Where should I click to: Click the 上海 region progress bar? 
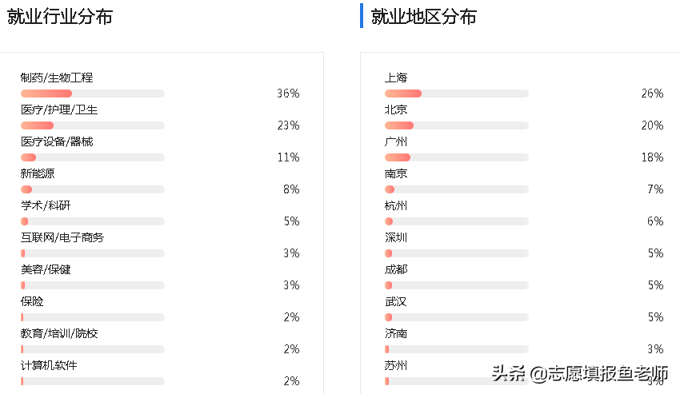pos(457,94)
